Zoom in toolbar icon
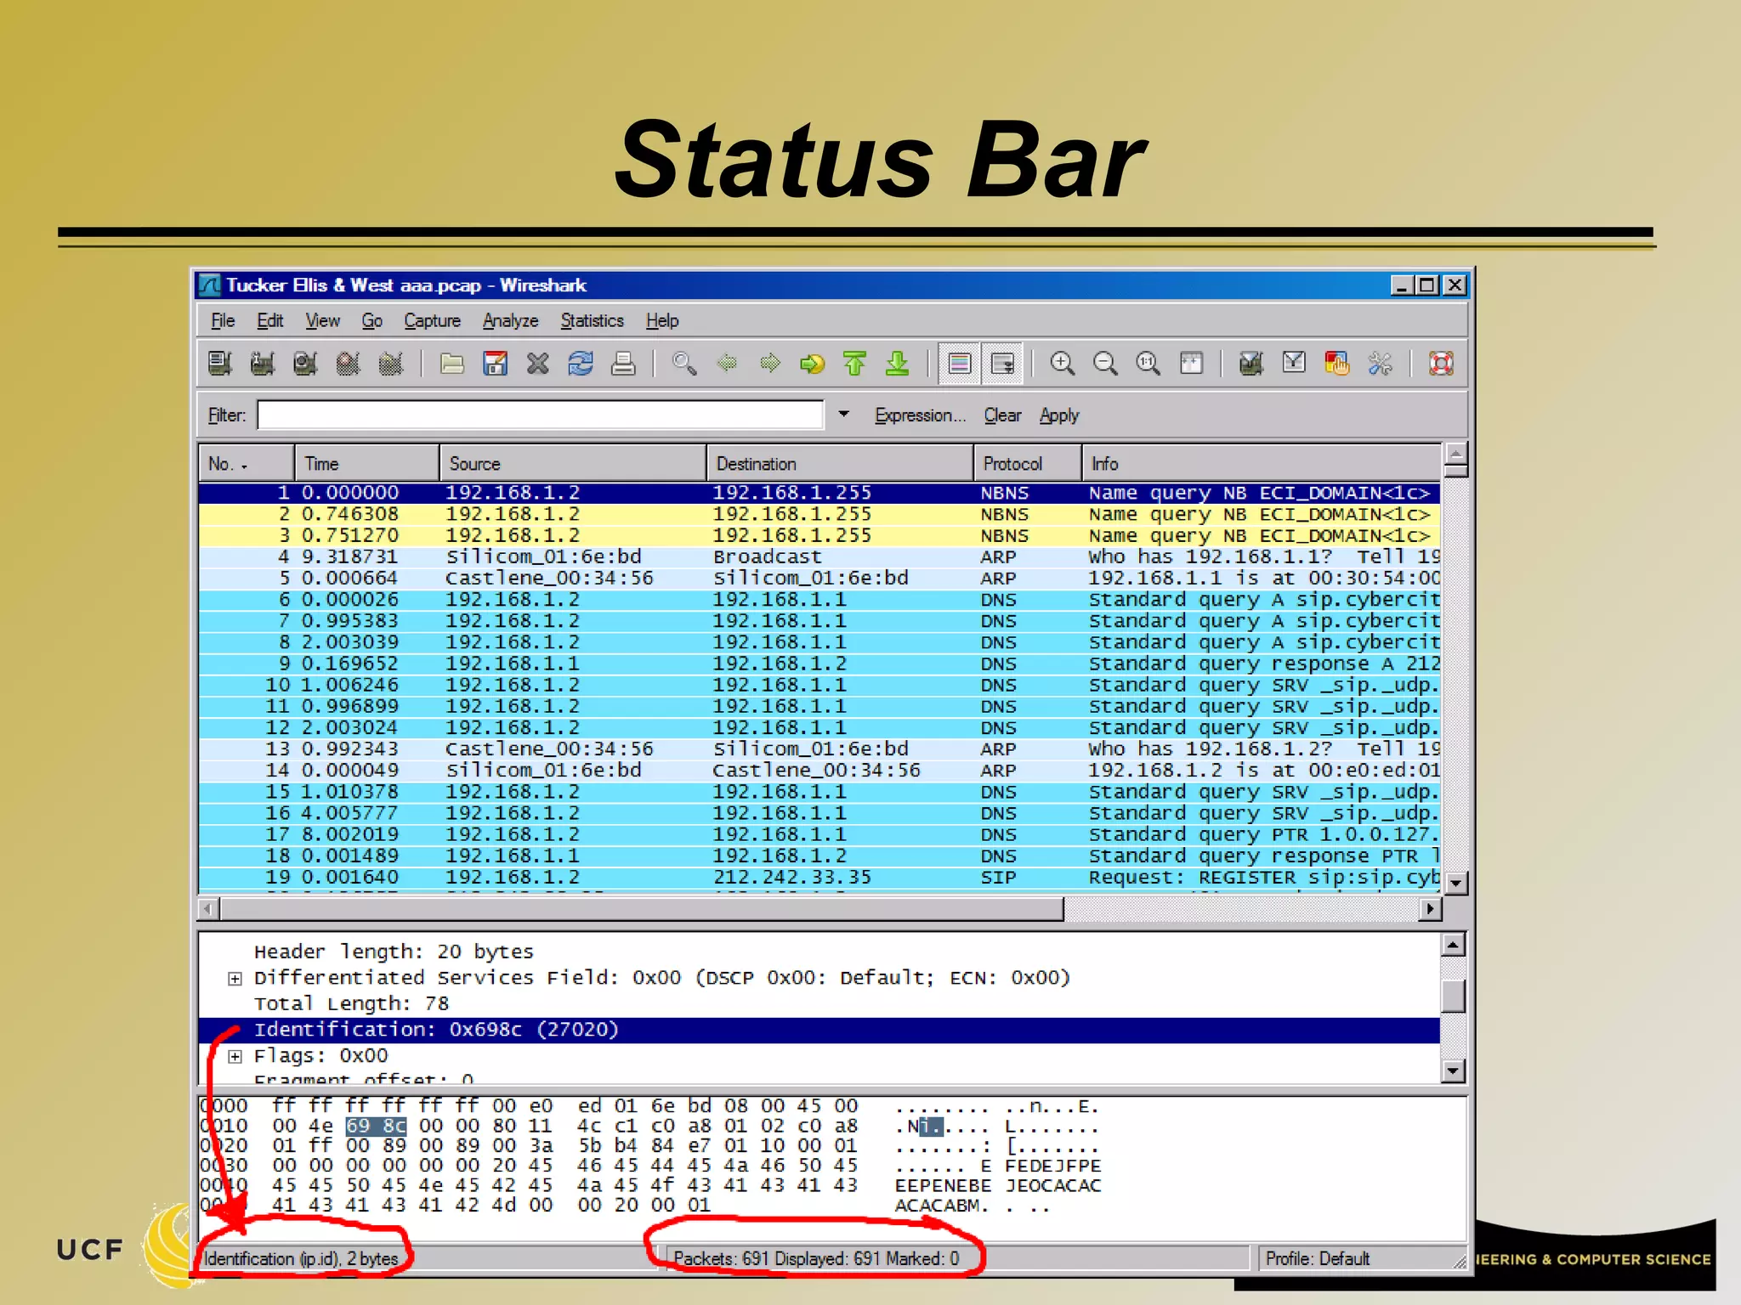This screenshot has height=1305, width=1741. [x=1062, y=364]
